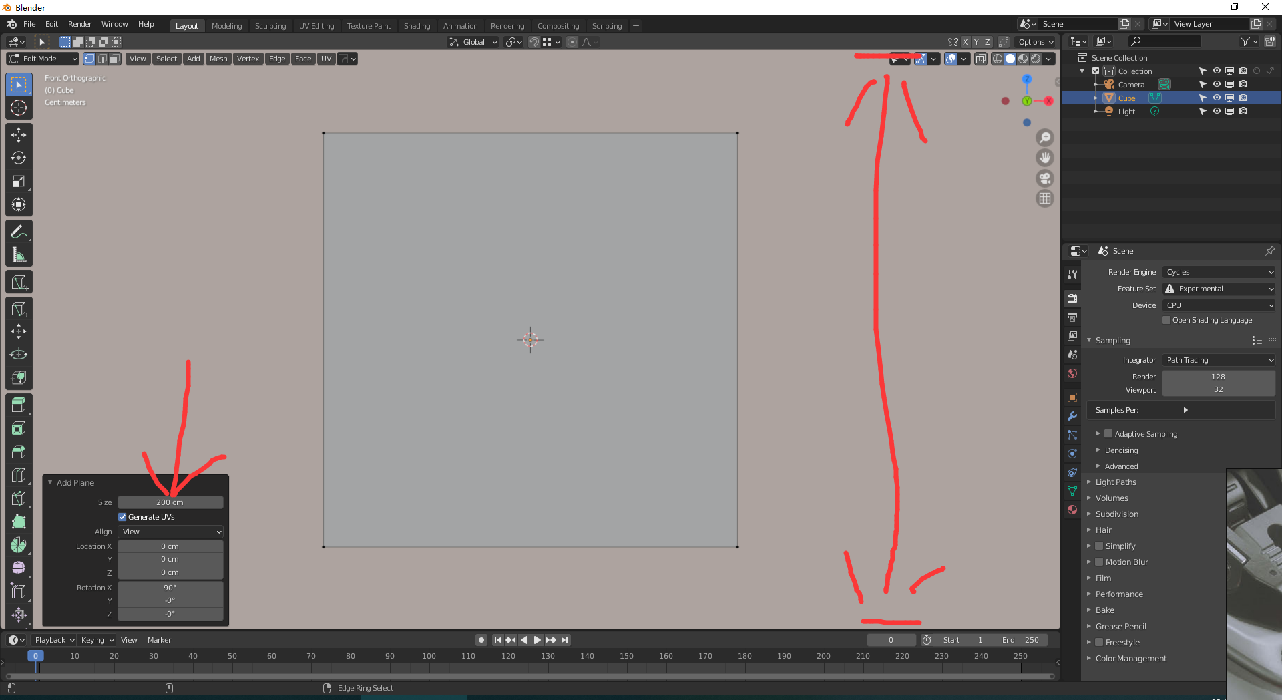
Task: Toggle camera view icon in viewport
Action: point(1045,178)
